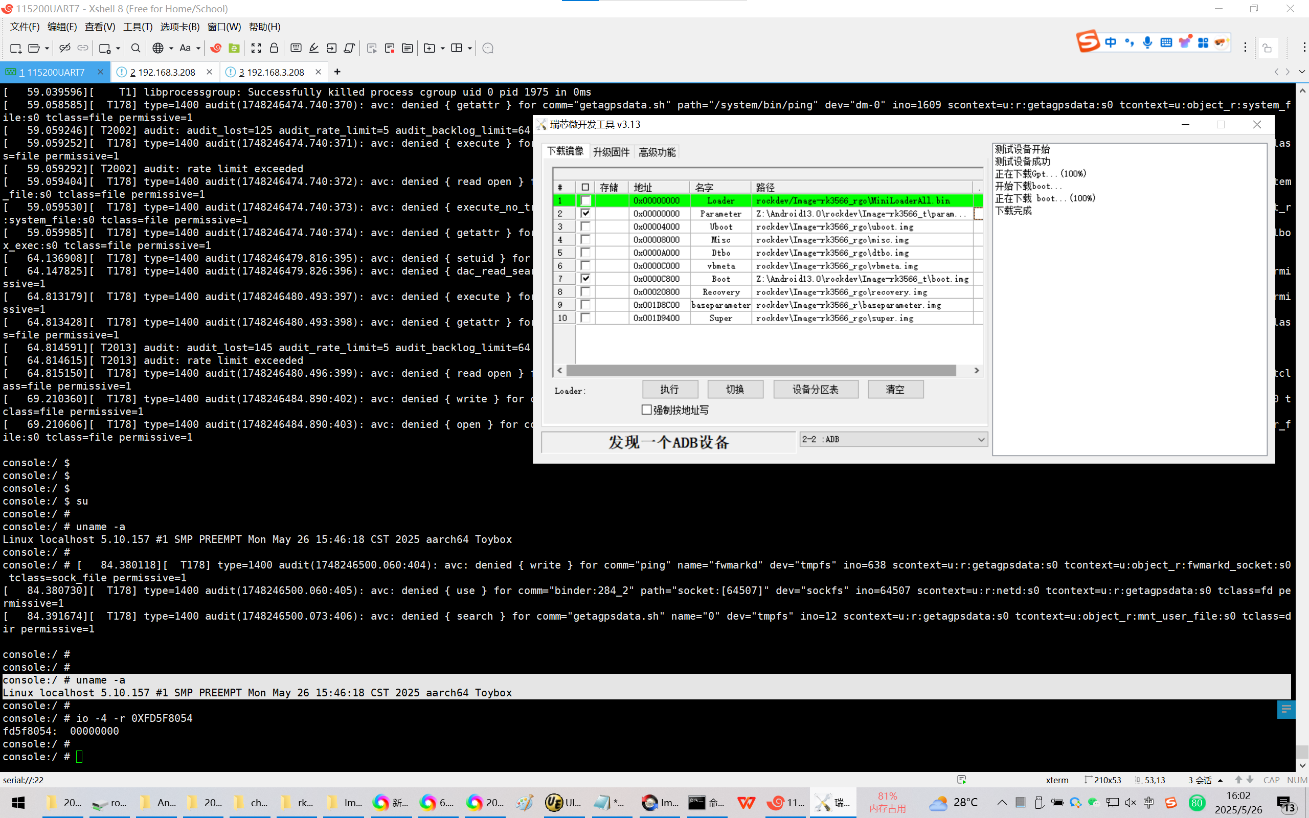Open the Aa font dropdown arrow
The height and width of the screenshot is (818, 1309).
[x=198, y=48]
